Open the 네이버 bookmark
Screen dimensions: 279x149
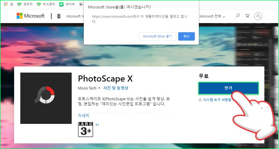(x=67, y=4)
